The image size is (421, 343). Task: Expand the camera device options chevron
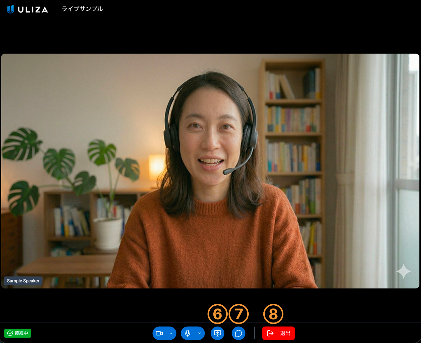(x=171, y=333)
